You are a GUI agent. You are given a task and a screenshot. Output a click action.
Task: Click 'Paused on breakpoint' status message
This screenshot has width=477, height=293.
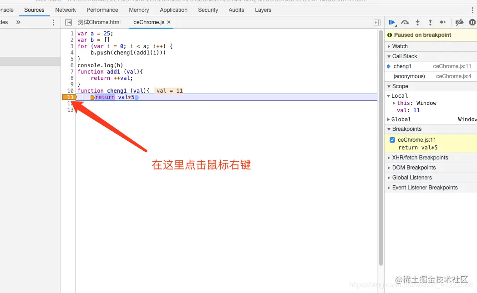point(422,35)
